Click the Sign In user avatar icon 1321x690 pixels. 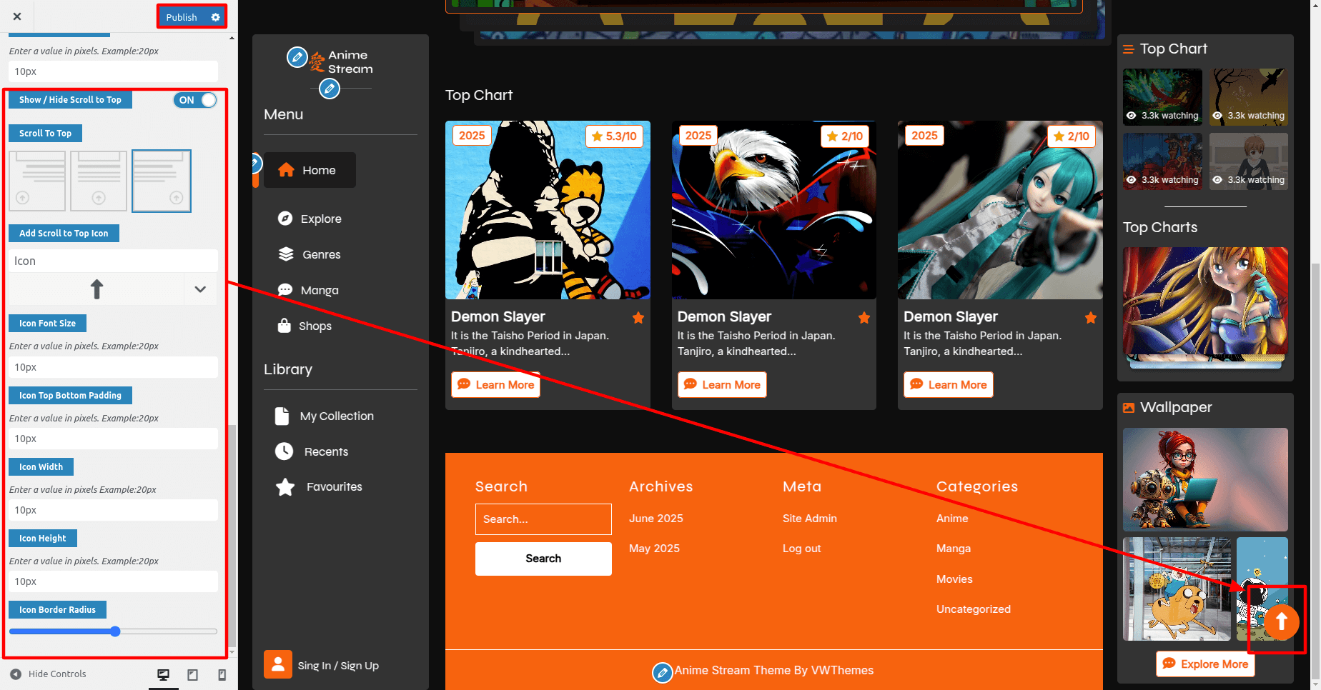pyautogui.click(x=277, y=664)
